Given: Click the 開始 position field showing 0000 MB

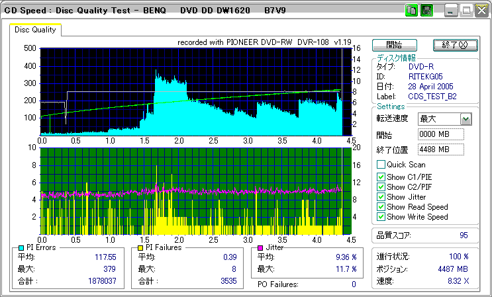Looking at the screenshot, I should tap(440, 134).
